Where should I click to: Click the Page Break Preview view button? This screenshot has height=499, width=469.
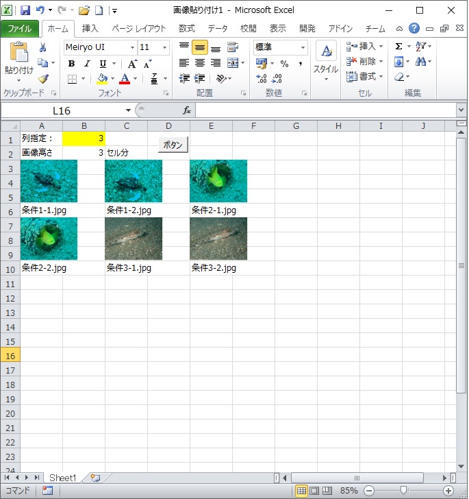327,491
